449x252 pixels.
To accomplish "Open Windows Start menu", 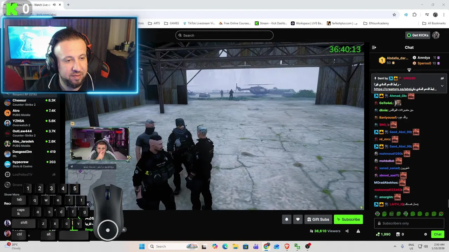I will tap(142, 246).
